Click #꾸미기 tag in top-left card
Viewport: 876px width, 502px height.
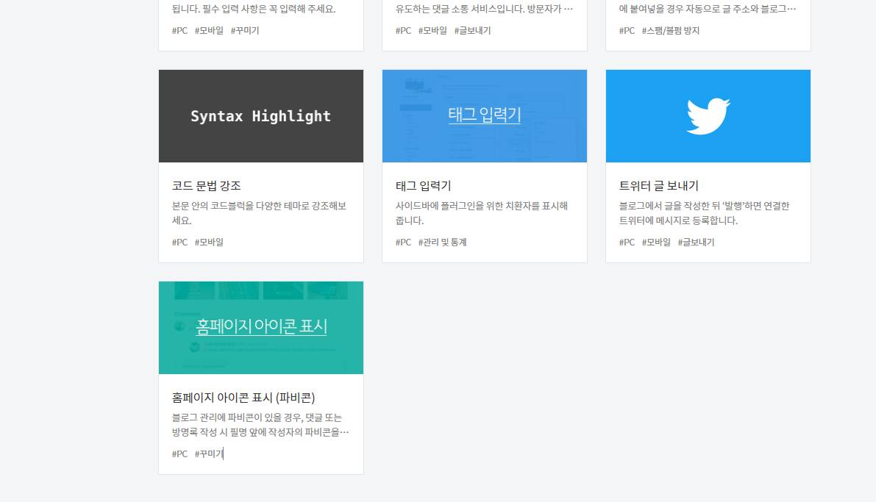click(245, 30)
